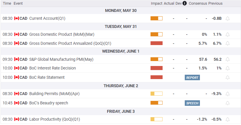The width and height of the screenshot is (241, 125).
Task: Open the SPEECH button for Beaudry speech
Action: pyautogui.click(x=192, y=103)
